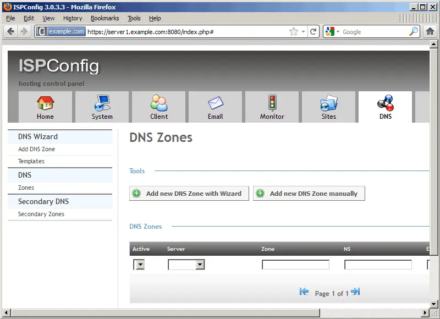
Task: Open Add DNS Zone in sidebar
Action: [36, 149]
